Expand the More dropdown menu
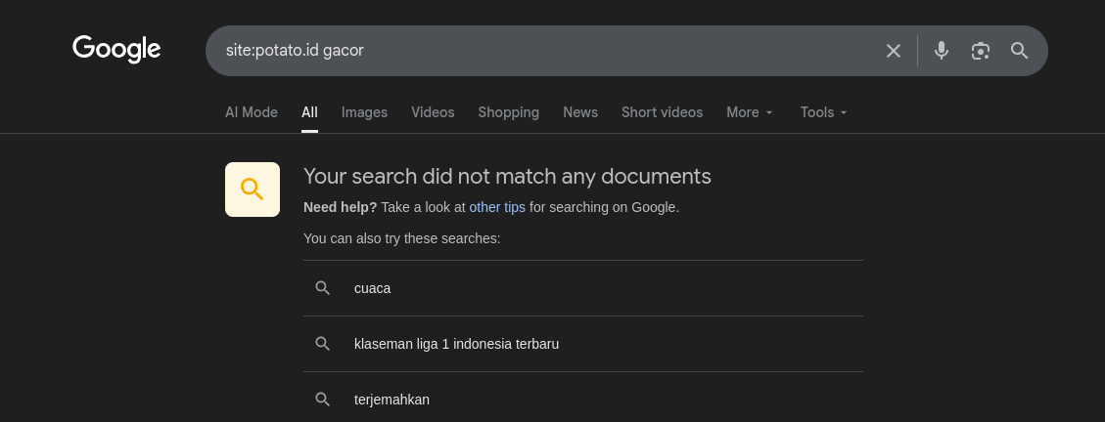The image size is (1105, 422). tap(750, 112)
